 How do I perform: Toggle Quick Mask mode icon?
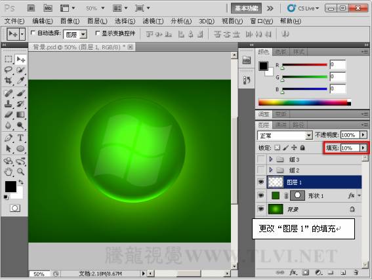tap(15, 208)
